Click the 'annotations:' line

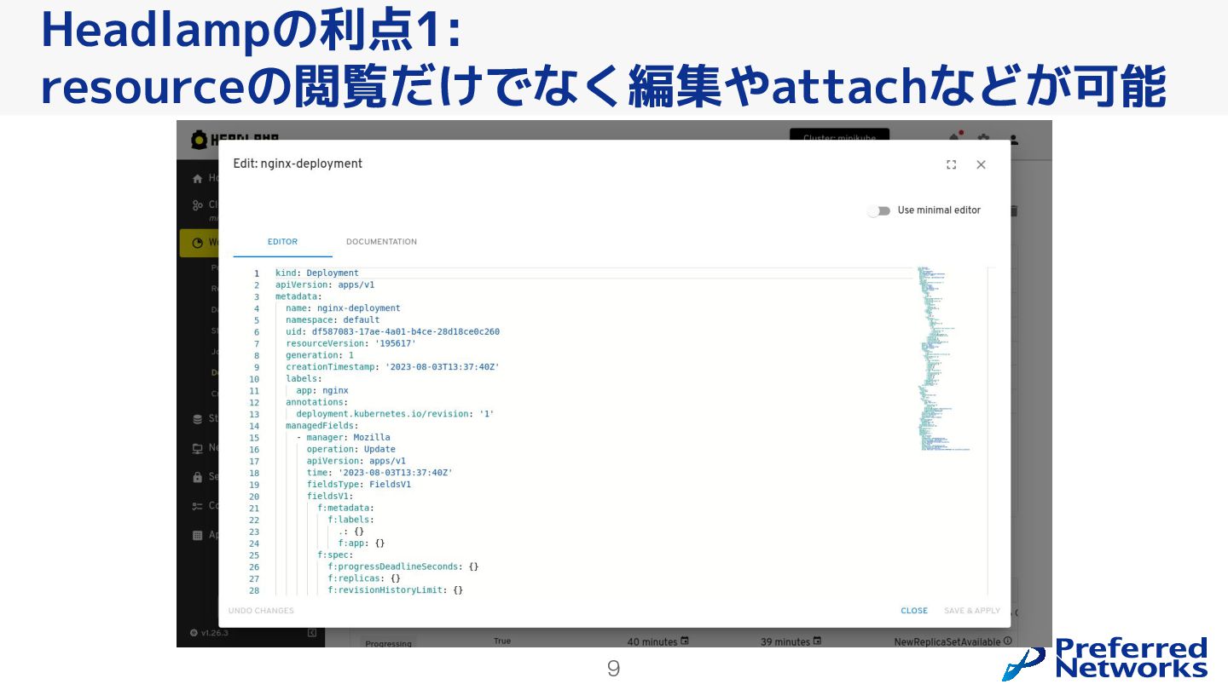[x=316, y=402]
